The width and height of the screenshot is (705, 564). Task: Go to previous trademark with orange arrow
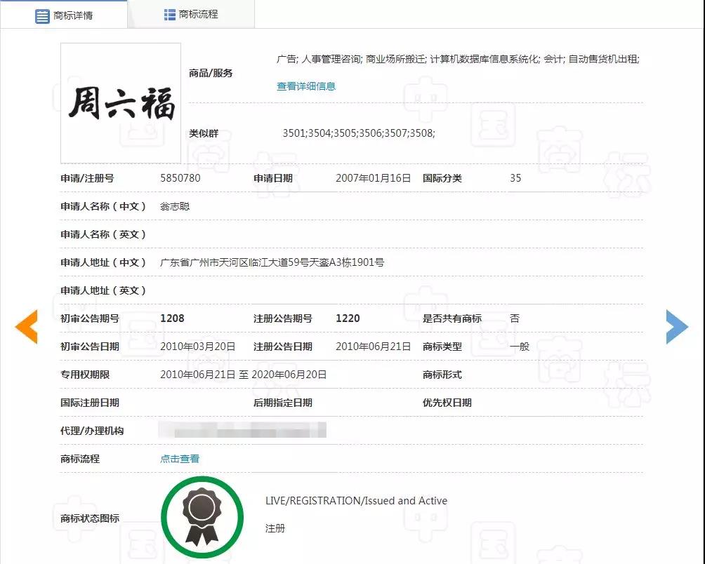coord(26,326)
